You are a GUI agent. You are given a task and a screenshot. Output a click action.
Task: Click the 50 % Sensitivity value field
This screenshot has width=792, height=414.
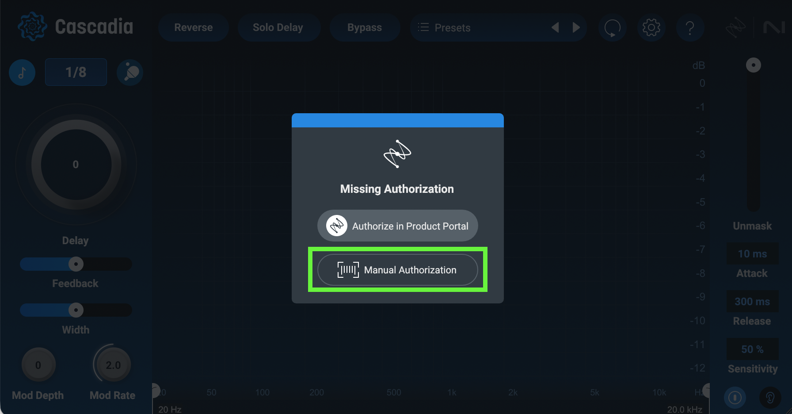(753, 349)
